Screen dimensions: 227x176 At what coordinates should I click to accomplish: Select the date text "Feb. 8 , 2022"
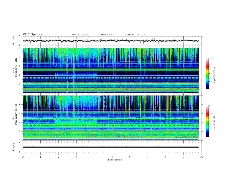pyautogui.click(x=80, y=35)
